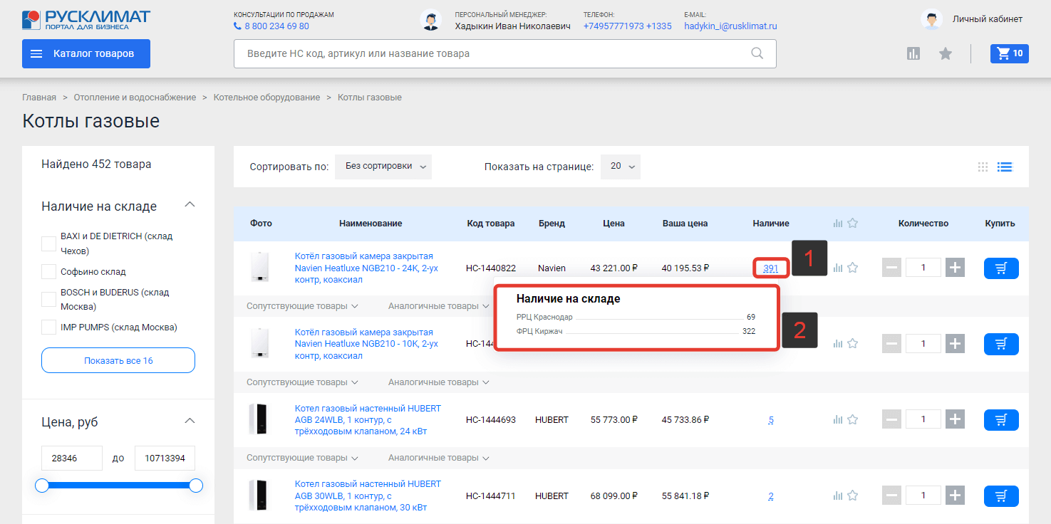This screenshot has height=524, width=1051.
Task: Increase quantity for Navien NGB210 - 10K
Action: [955, 344]
